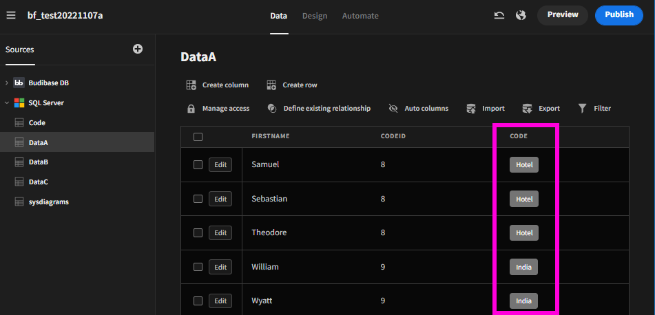Check the Wyatt row checkbox
Screen dimensions: 655x315
pos(198,301)
